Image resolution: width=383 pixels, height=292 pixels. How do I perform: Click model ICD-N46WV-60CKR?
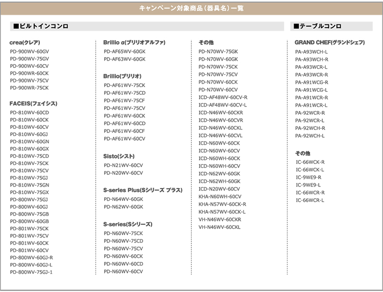click(x=221, y=113)
